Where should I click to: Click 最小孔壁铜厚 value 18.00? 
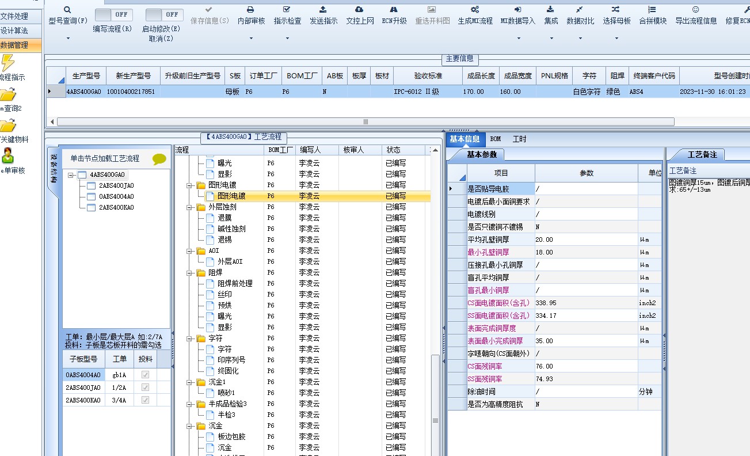pyautogui.click(x=586, y=252)
